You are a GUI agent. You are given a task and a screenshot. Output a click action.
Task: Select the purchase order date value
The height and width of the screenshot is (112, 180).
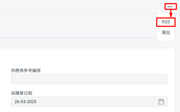click(25, 102)
